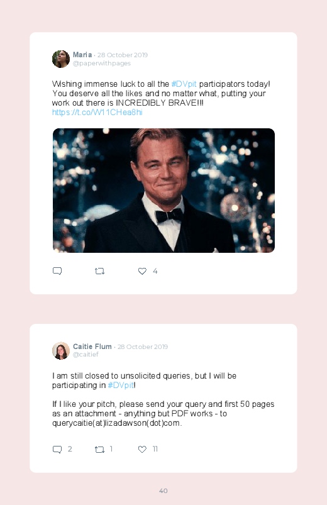Click Maria's tweet date 28 October 2019
327x505 pixels.
123,55
